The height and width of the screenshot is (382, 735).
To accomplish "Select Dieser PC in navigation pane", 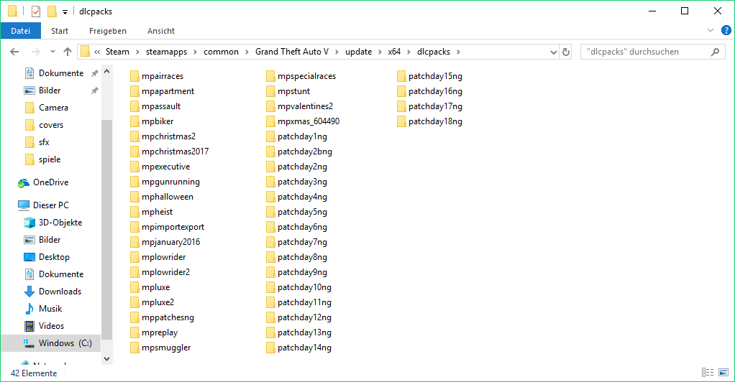I will coord(50,205).
